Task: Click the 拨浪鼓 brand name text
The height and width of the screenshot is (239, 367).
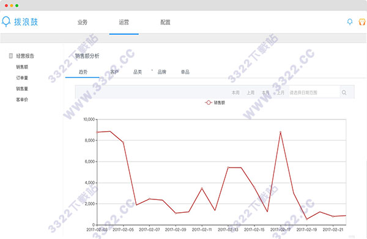Action: pyautogui.click(x=26, y=22)
